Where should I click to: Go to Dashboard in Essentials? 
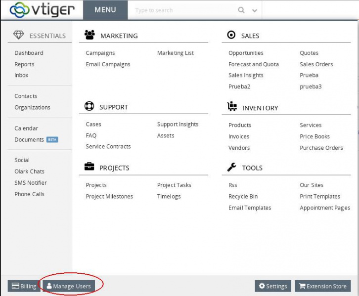tap(29, 53)
